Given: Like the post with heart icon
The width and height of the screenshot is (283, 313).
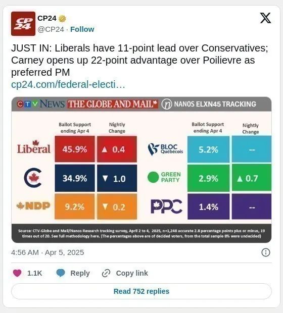Looking at the screenshot, I should 17,273.
